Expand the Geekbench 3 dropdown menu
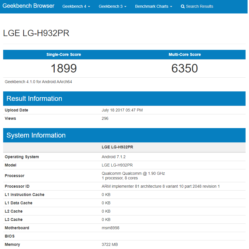The width and height of the screenshot is (249, 249). coord(112,6)
